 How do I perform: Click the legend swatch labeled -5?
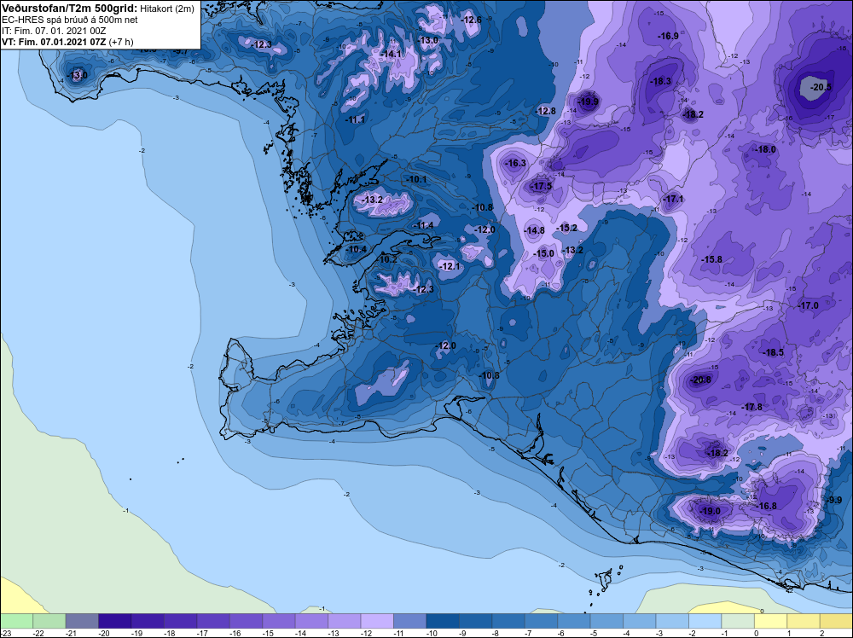coord(606,621)
